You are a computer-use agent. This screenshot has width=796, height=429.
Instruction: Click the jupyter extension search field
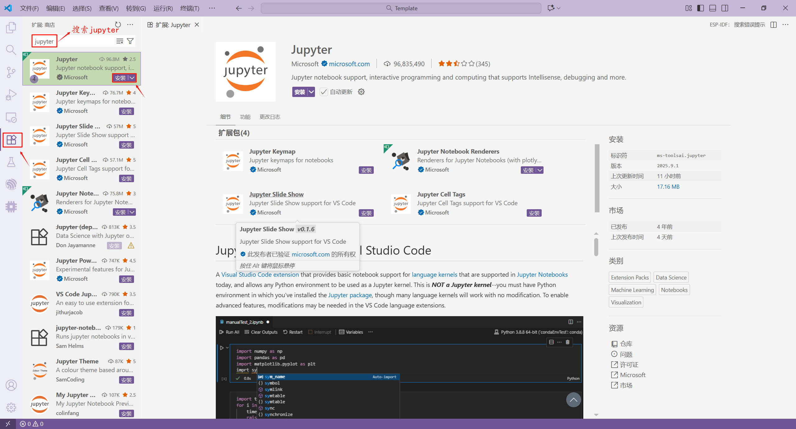75,41
